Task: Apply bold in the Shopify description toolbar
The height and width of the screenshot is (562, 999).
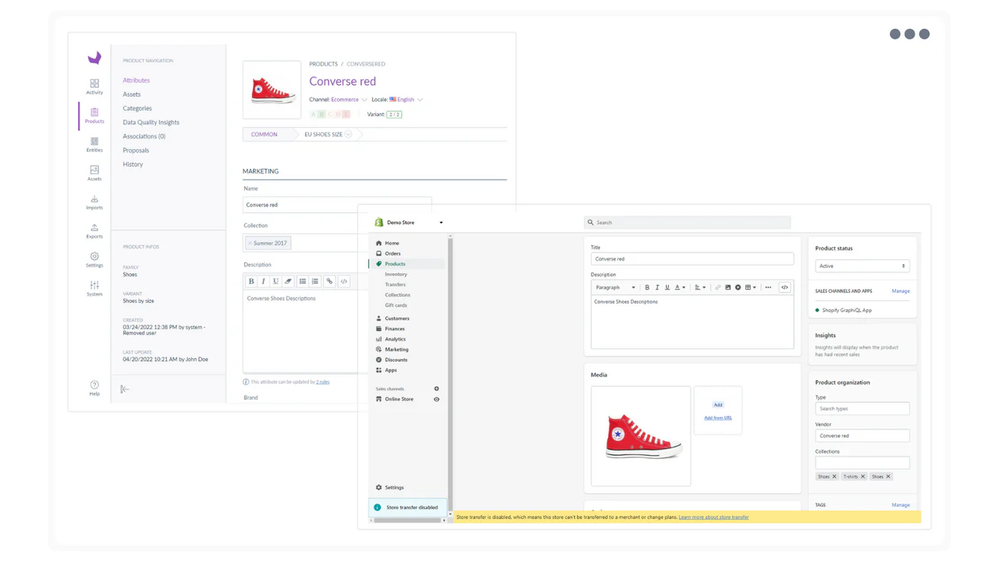Action: click(x=647, y=287)
